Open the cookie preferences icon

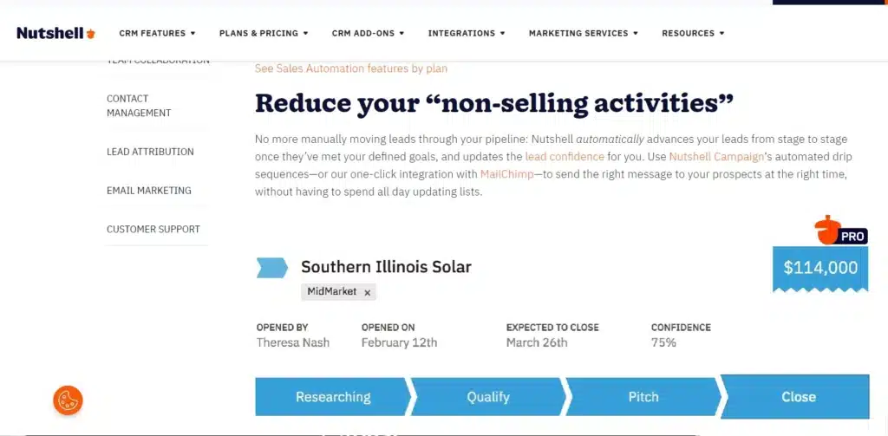[x=68, y=400]
